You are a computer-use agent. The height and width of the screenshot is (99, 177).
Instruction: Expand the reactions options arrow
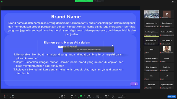tap(109, 96)
